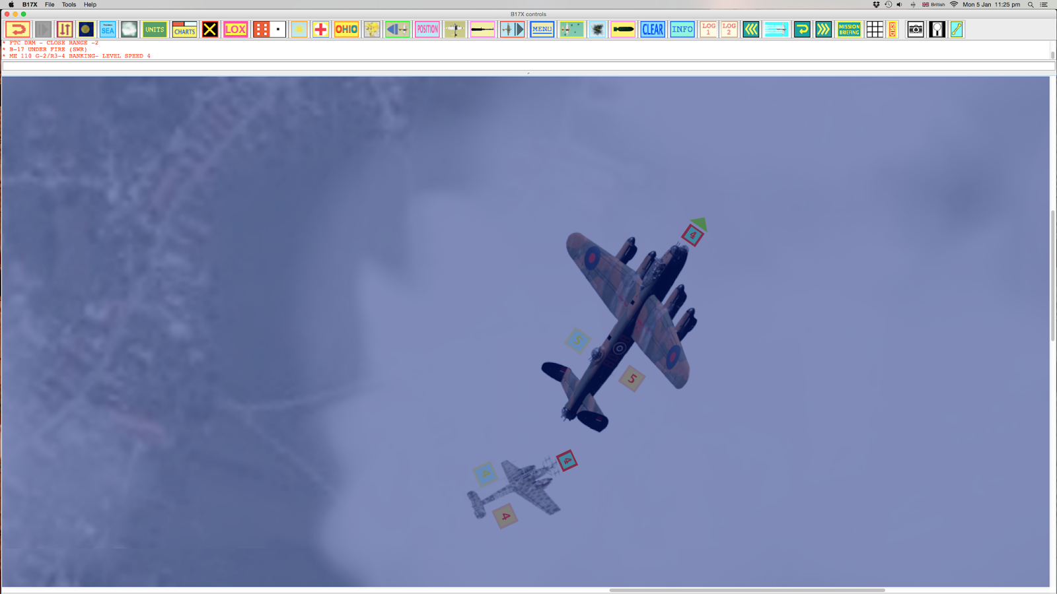Click the British input source indicator
This screenshot has height=594, width=1057.
click(x=933, y=5)
